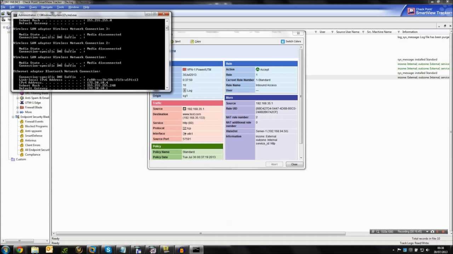
Task: Open the Query menu
Action: pyautogui.click(x=33, y=7)
